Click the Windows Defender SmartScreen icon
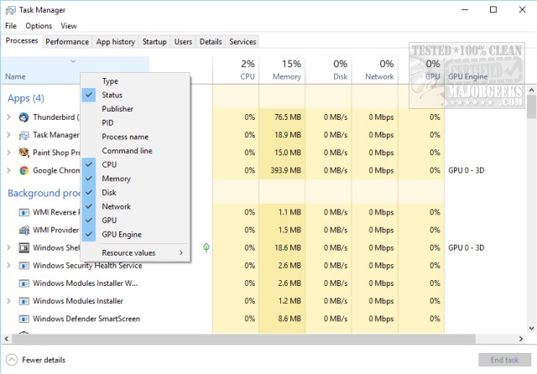 pyautogui.click(x=23, y=319)
